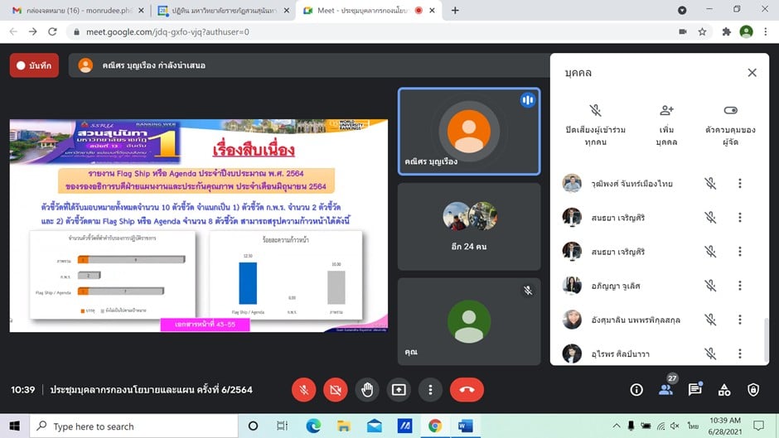Open the activities shapes icon
The width and height of the screenshot is (779, 438).
[x=723, y=389]
